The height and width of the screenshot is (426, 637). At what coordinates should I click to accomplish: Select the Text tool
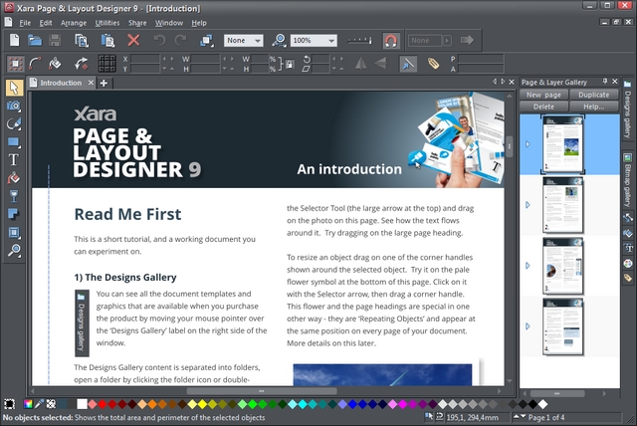(13, 159)
